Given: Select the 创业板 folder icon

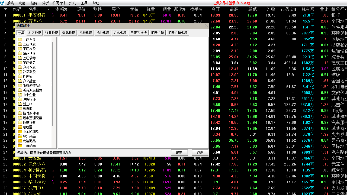Looking at the screenshot, I should (x=20, y=104).
